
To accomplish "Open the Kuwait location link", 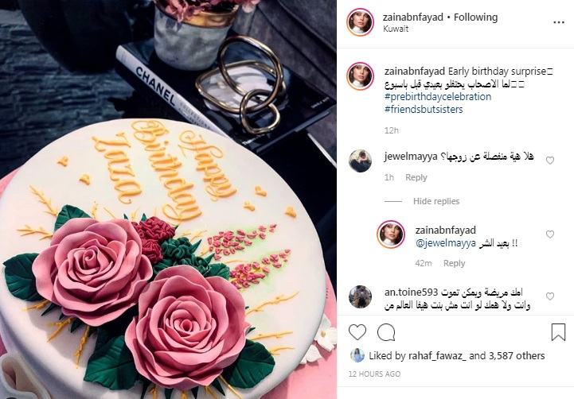I will [396, 29].
